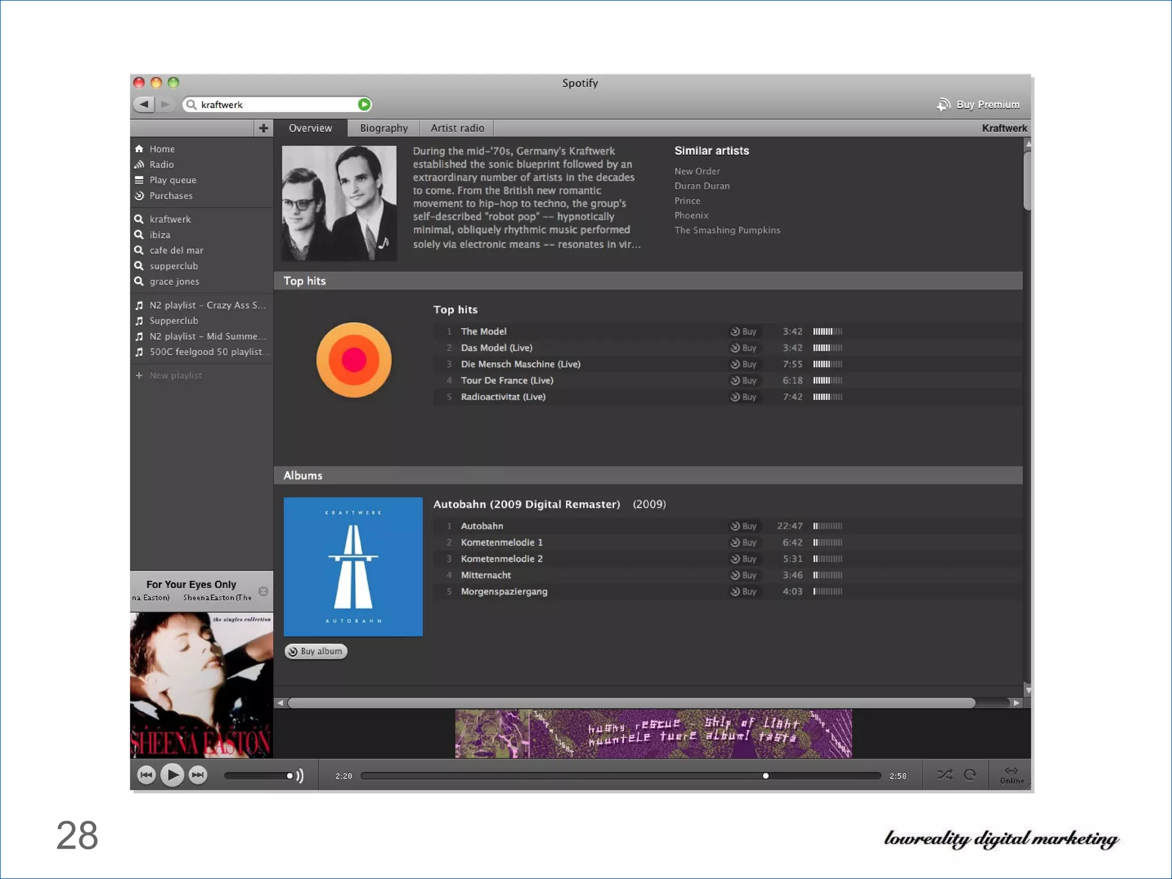Go to the previous track
The height and width of the screenshot is (879, 1172).
(146, 775)
